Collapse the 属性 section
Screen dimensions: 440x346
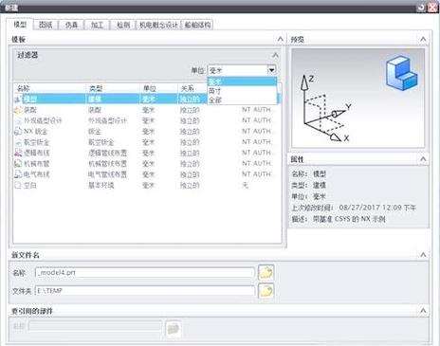coord(423,159)
